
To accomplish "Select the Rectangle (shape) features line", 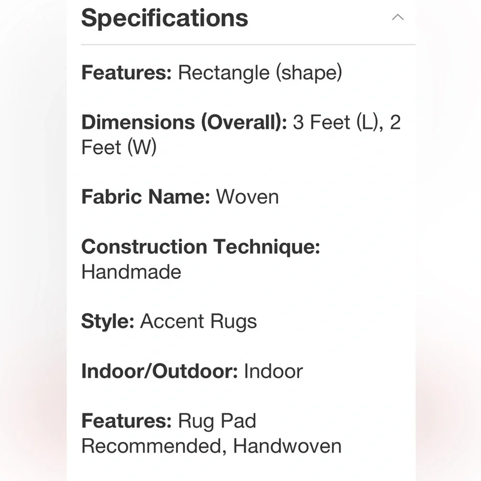I will (212, 73).
